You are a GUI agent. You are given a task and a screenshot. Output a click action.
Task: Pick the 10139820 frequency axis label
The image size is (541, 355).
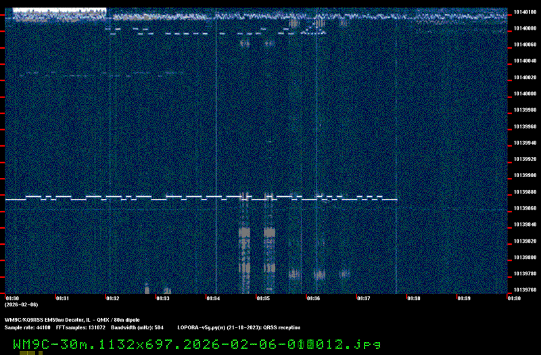tap(525, 241)
